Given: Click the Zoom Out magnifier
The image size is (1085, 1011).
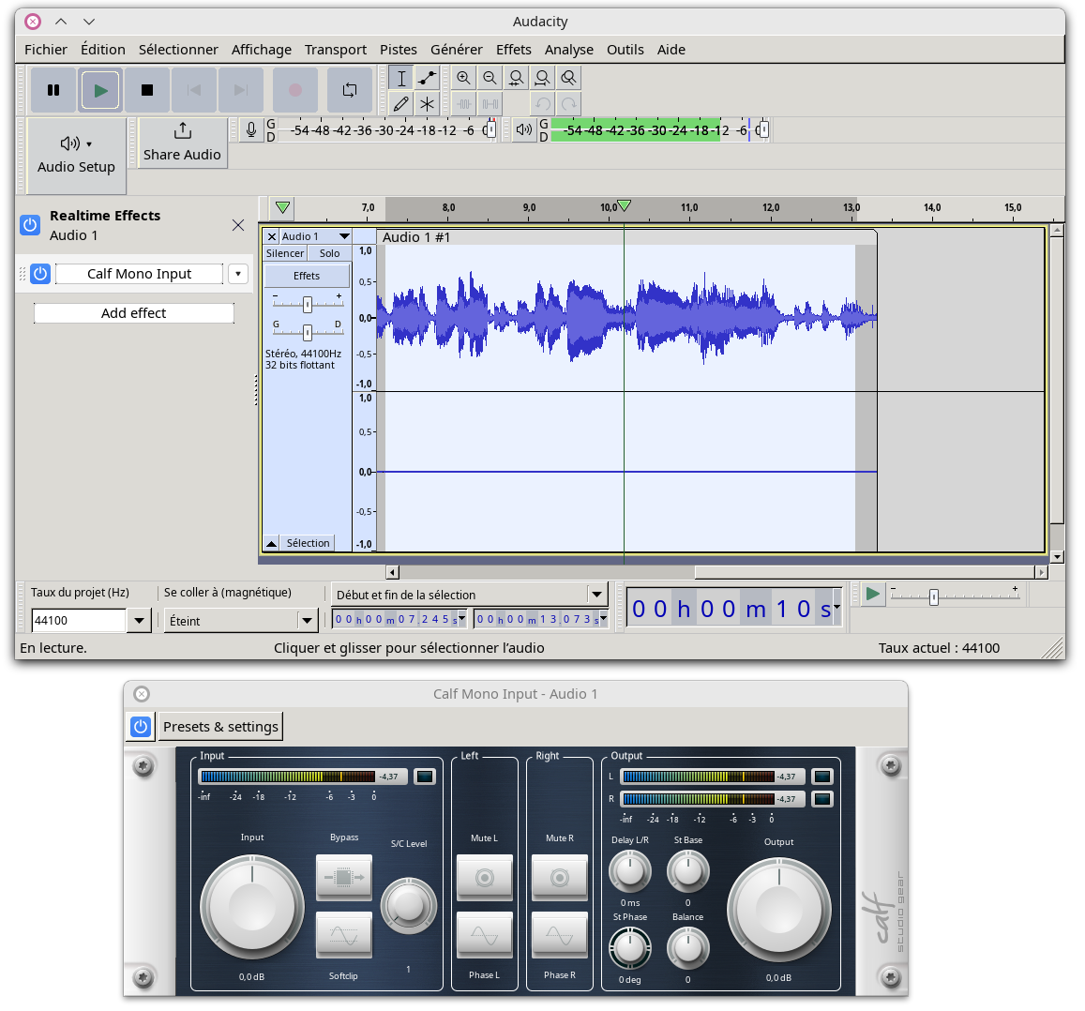Looking at the screenshot, I should click(x=490, y=78).
